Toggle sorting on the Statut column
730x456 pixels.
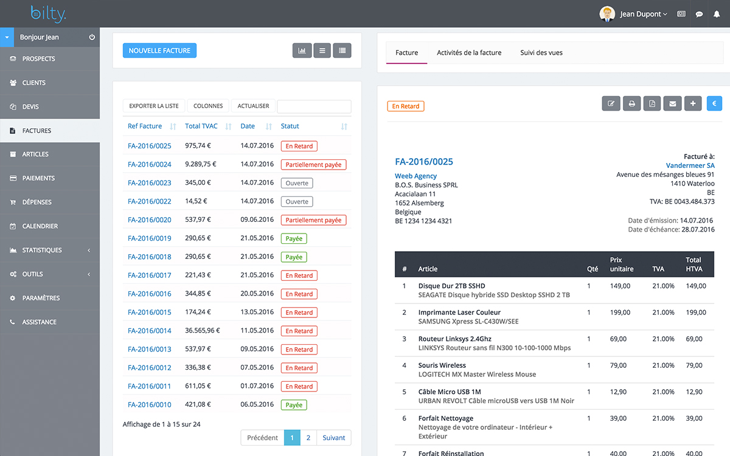coord(342,126)
